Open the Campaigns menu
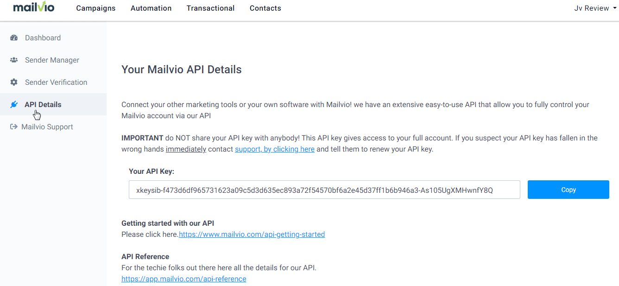Screen dimensions: 619x286 pos(96,8)
